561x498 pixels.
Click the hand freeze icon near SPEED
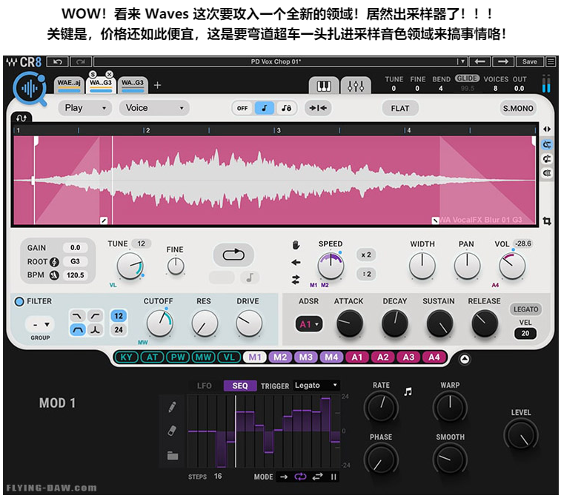[x=296, y=245]
